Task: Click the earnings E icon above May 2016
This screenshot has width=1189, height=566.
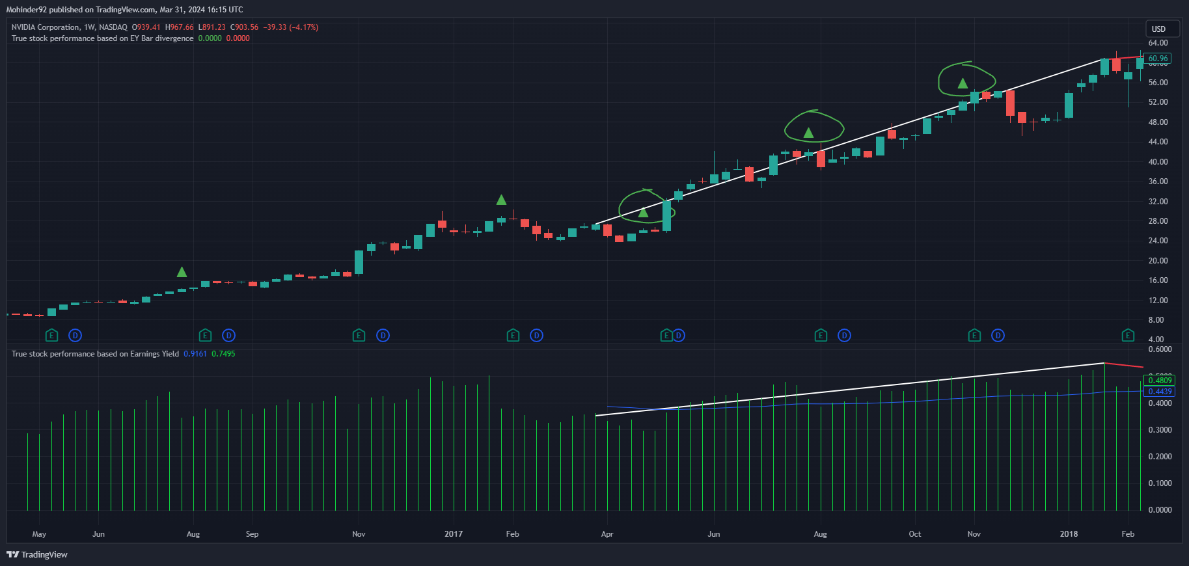Action: coord(51,336)
